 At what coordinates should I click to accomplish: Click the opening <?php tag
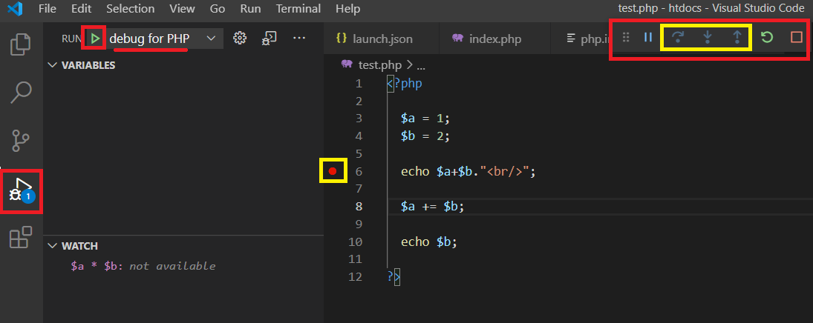coord(405,84)
